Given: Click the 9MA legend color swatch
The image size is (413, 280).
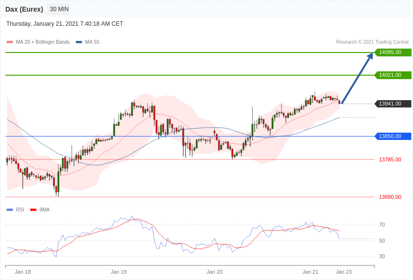Looking at the screenshot, I should tap(33, 210).
